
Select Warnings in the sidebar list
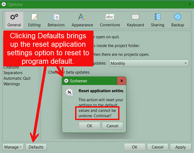(x=11, y=84)
